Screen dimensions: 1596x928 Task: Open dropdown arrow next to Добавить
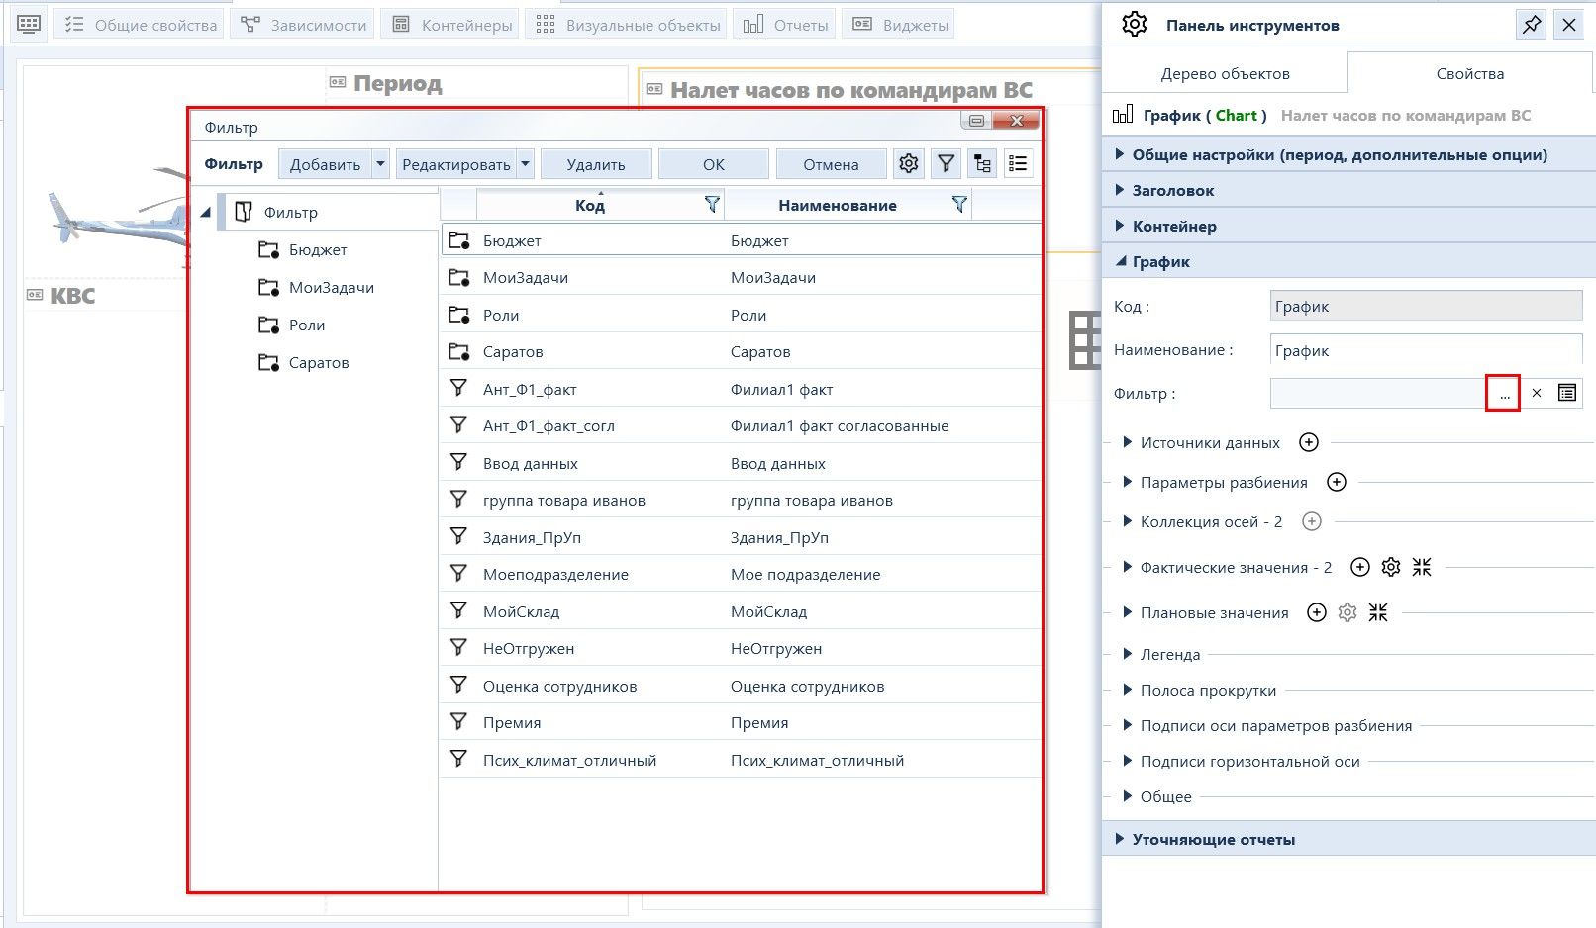tap(381, 164)
